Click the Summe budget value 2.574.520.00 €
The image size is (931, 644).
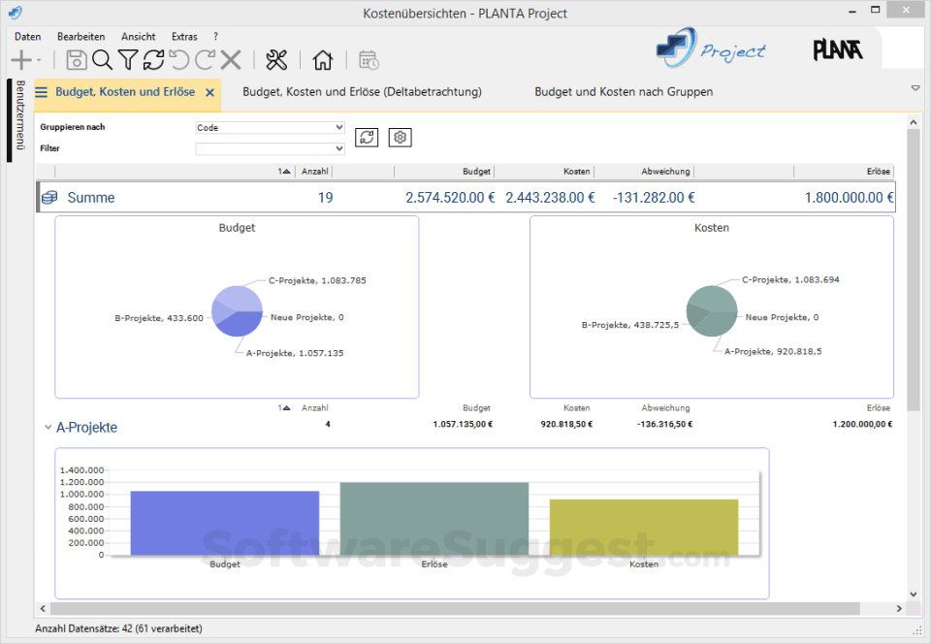[450, 198]
